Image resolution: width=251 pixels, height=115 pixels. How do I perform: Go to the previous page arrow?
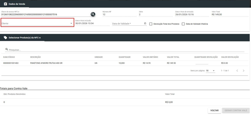pyautogui.click(x=237, y=71)
